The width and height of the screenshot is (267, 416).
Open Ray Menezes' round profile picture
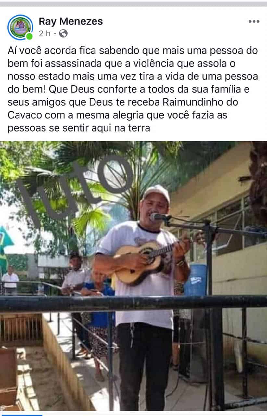point(20,27)
